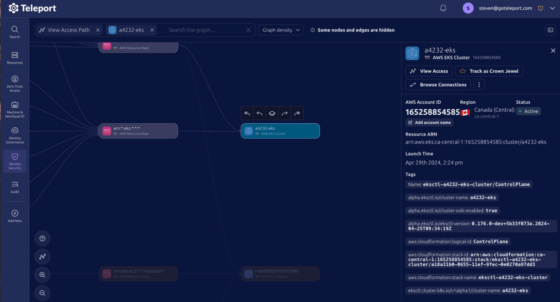
Task: Open the terminal icon next to graph density
Action: 550,30
